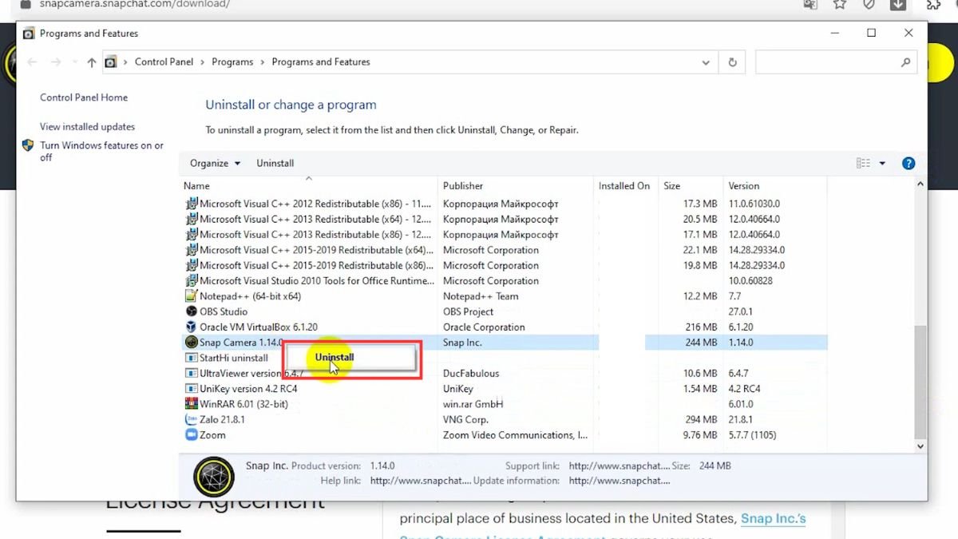This screenshot has width=958, height=539.
Task: Open View installed updates link
Action: pos(87,127)
